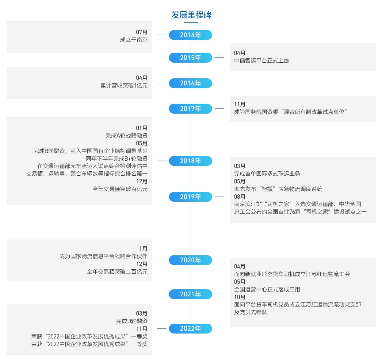Click the text 全年交易额突破百亿元
This screenshot has width=382, height=359.
click(120, 189)
